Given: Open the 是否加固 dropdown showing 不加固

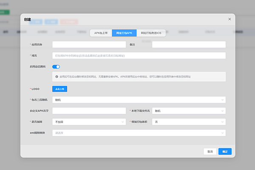Looking at the screenshot, I should 89,122.
